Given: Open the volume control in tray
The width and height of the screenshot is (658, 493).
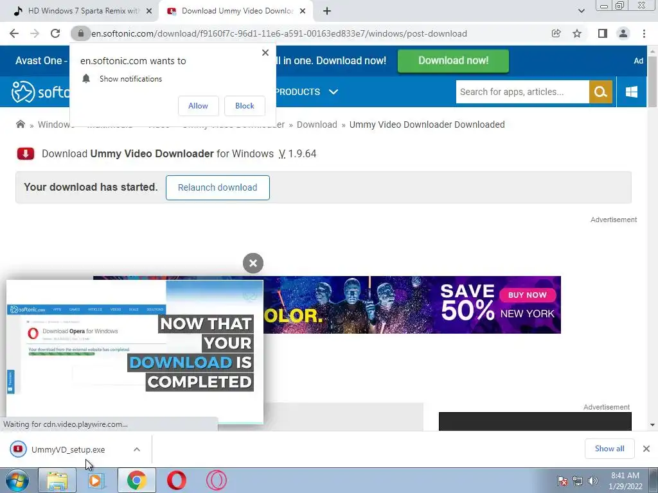Looking at the screenshot, I should tap(592, 481).
